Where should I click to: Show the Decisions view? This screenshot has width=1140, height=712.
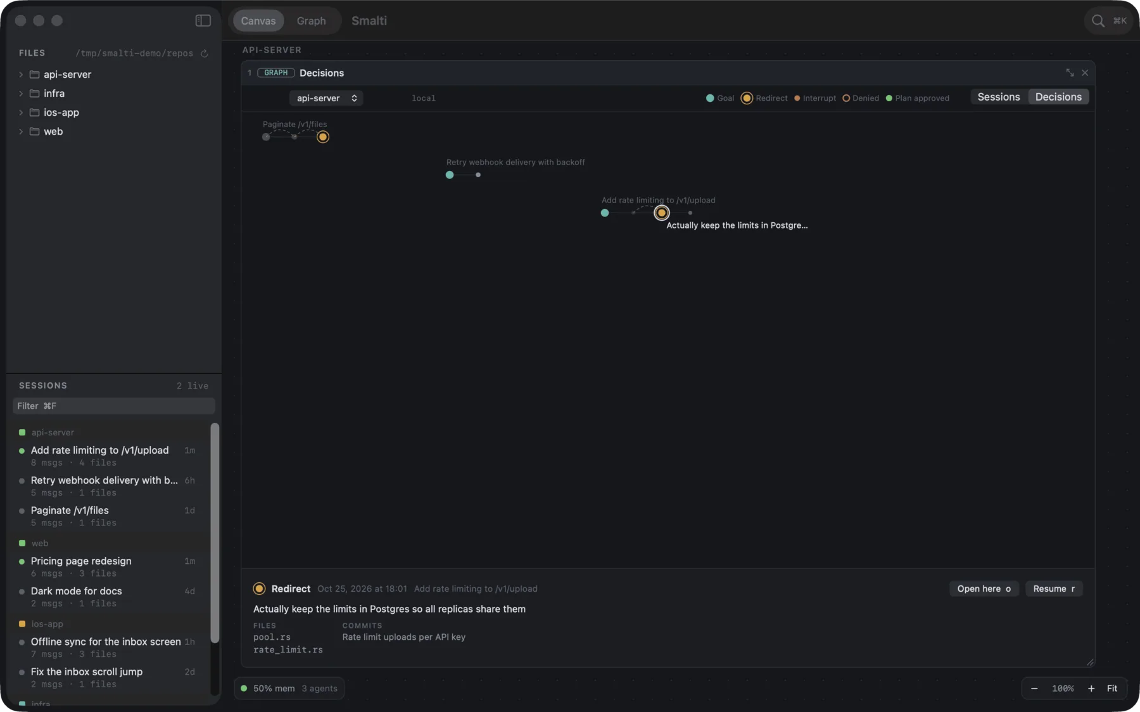[1058, 97]
